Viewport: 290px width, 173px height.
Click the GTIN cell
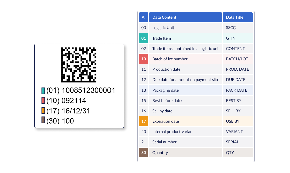coord(238,38)
